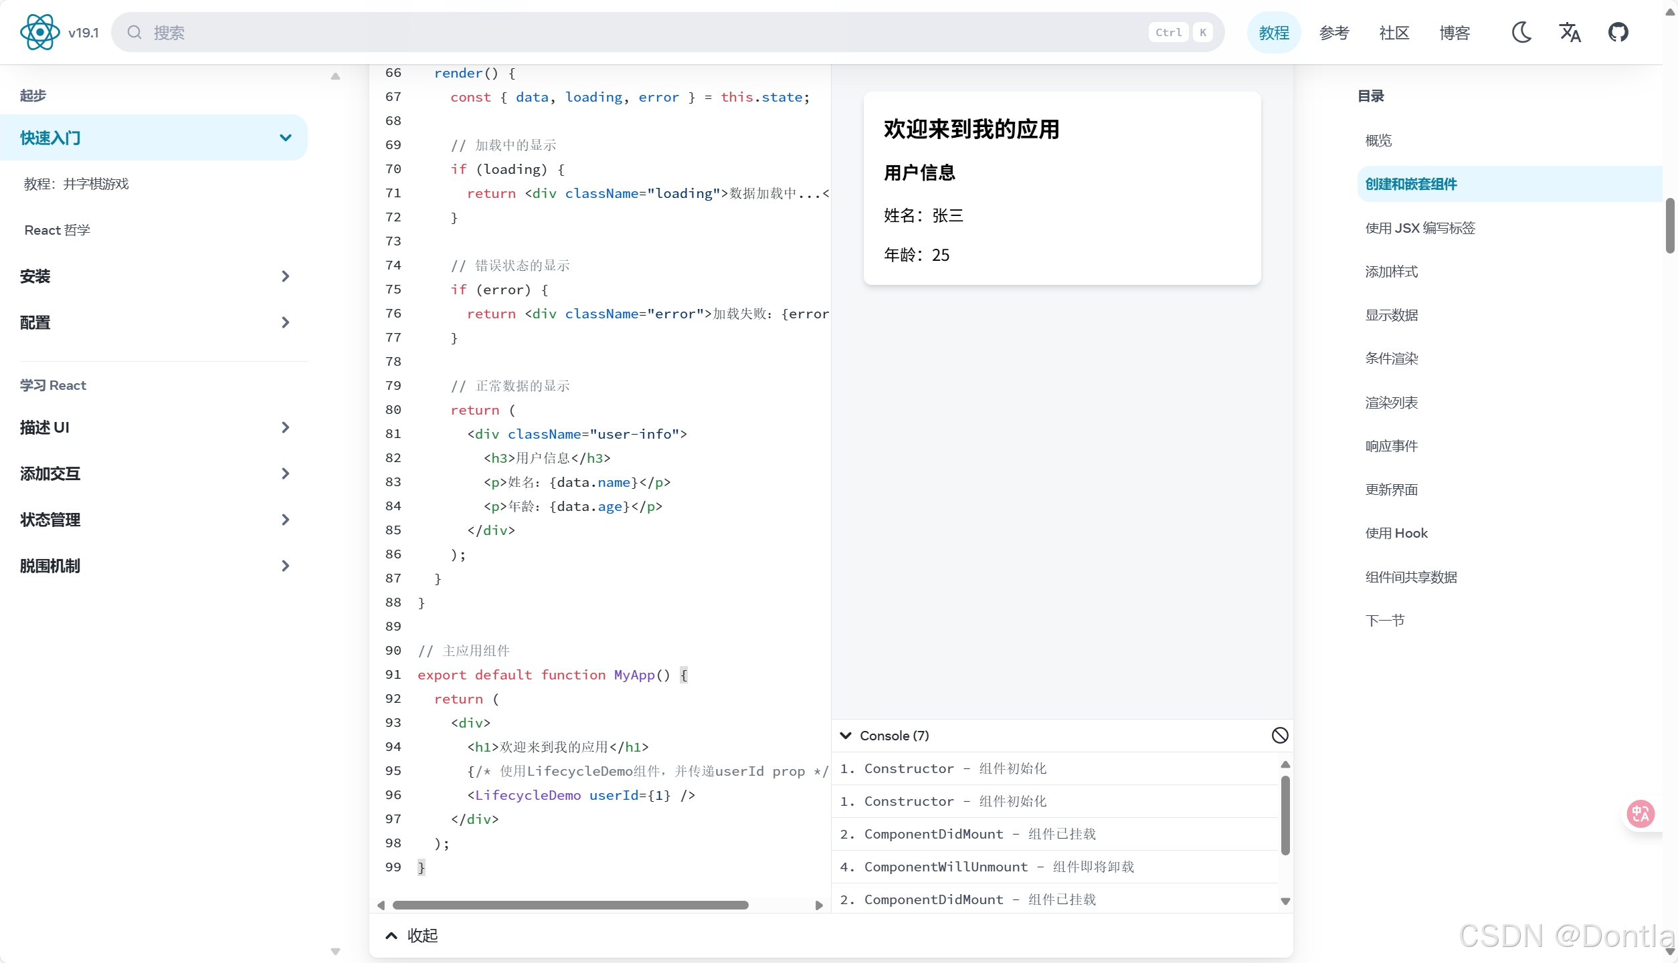Click the horizontal scrollbar under the code

(572, 905)
